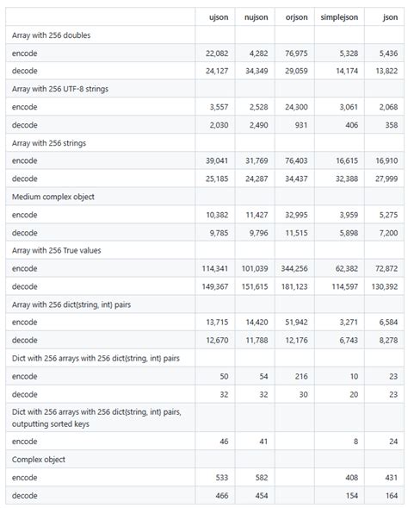This screenshot has height=508, width=408.
Task: Click the json column header
Action: (391, 17)
